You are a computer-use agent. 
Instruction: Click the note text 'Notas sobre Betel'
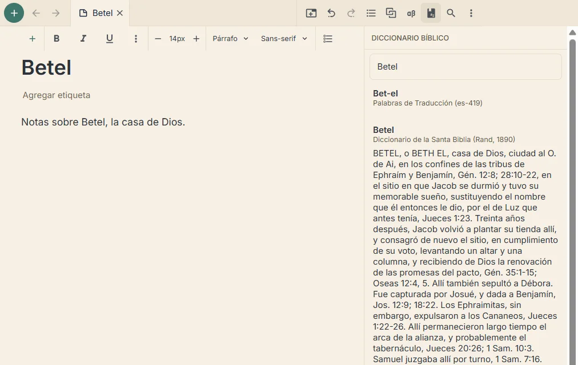pos(63,122)
